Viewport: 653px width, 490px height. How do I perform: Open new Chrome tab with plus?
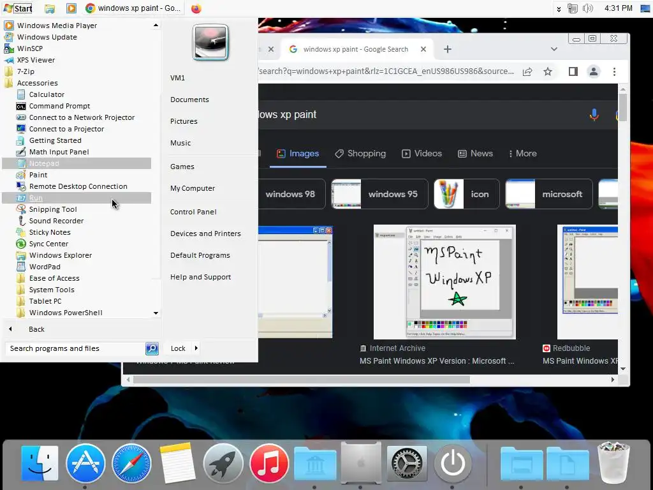coord(447,49)
